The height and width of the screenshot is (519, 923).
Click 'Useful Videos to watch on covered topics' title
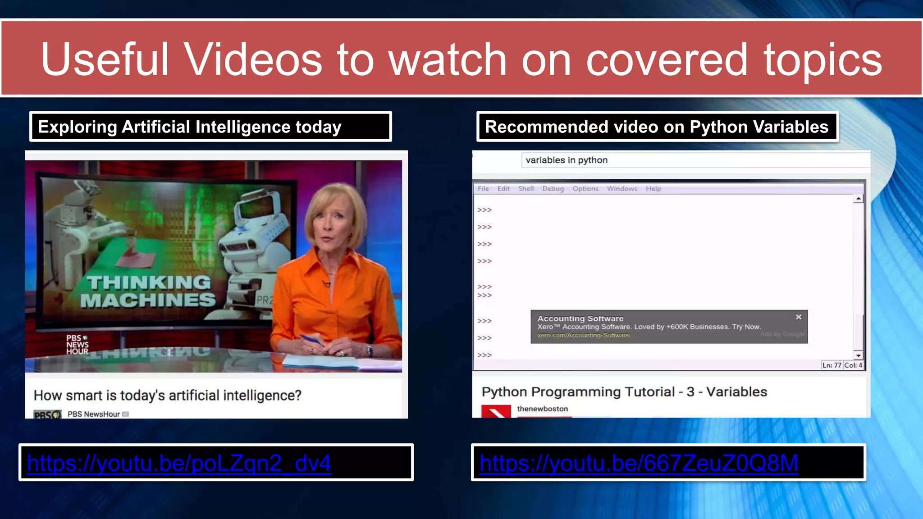pyautogui.click(x=461, y=59)
